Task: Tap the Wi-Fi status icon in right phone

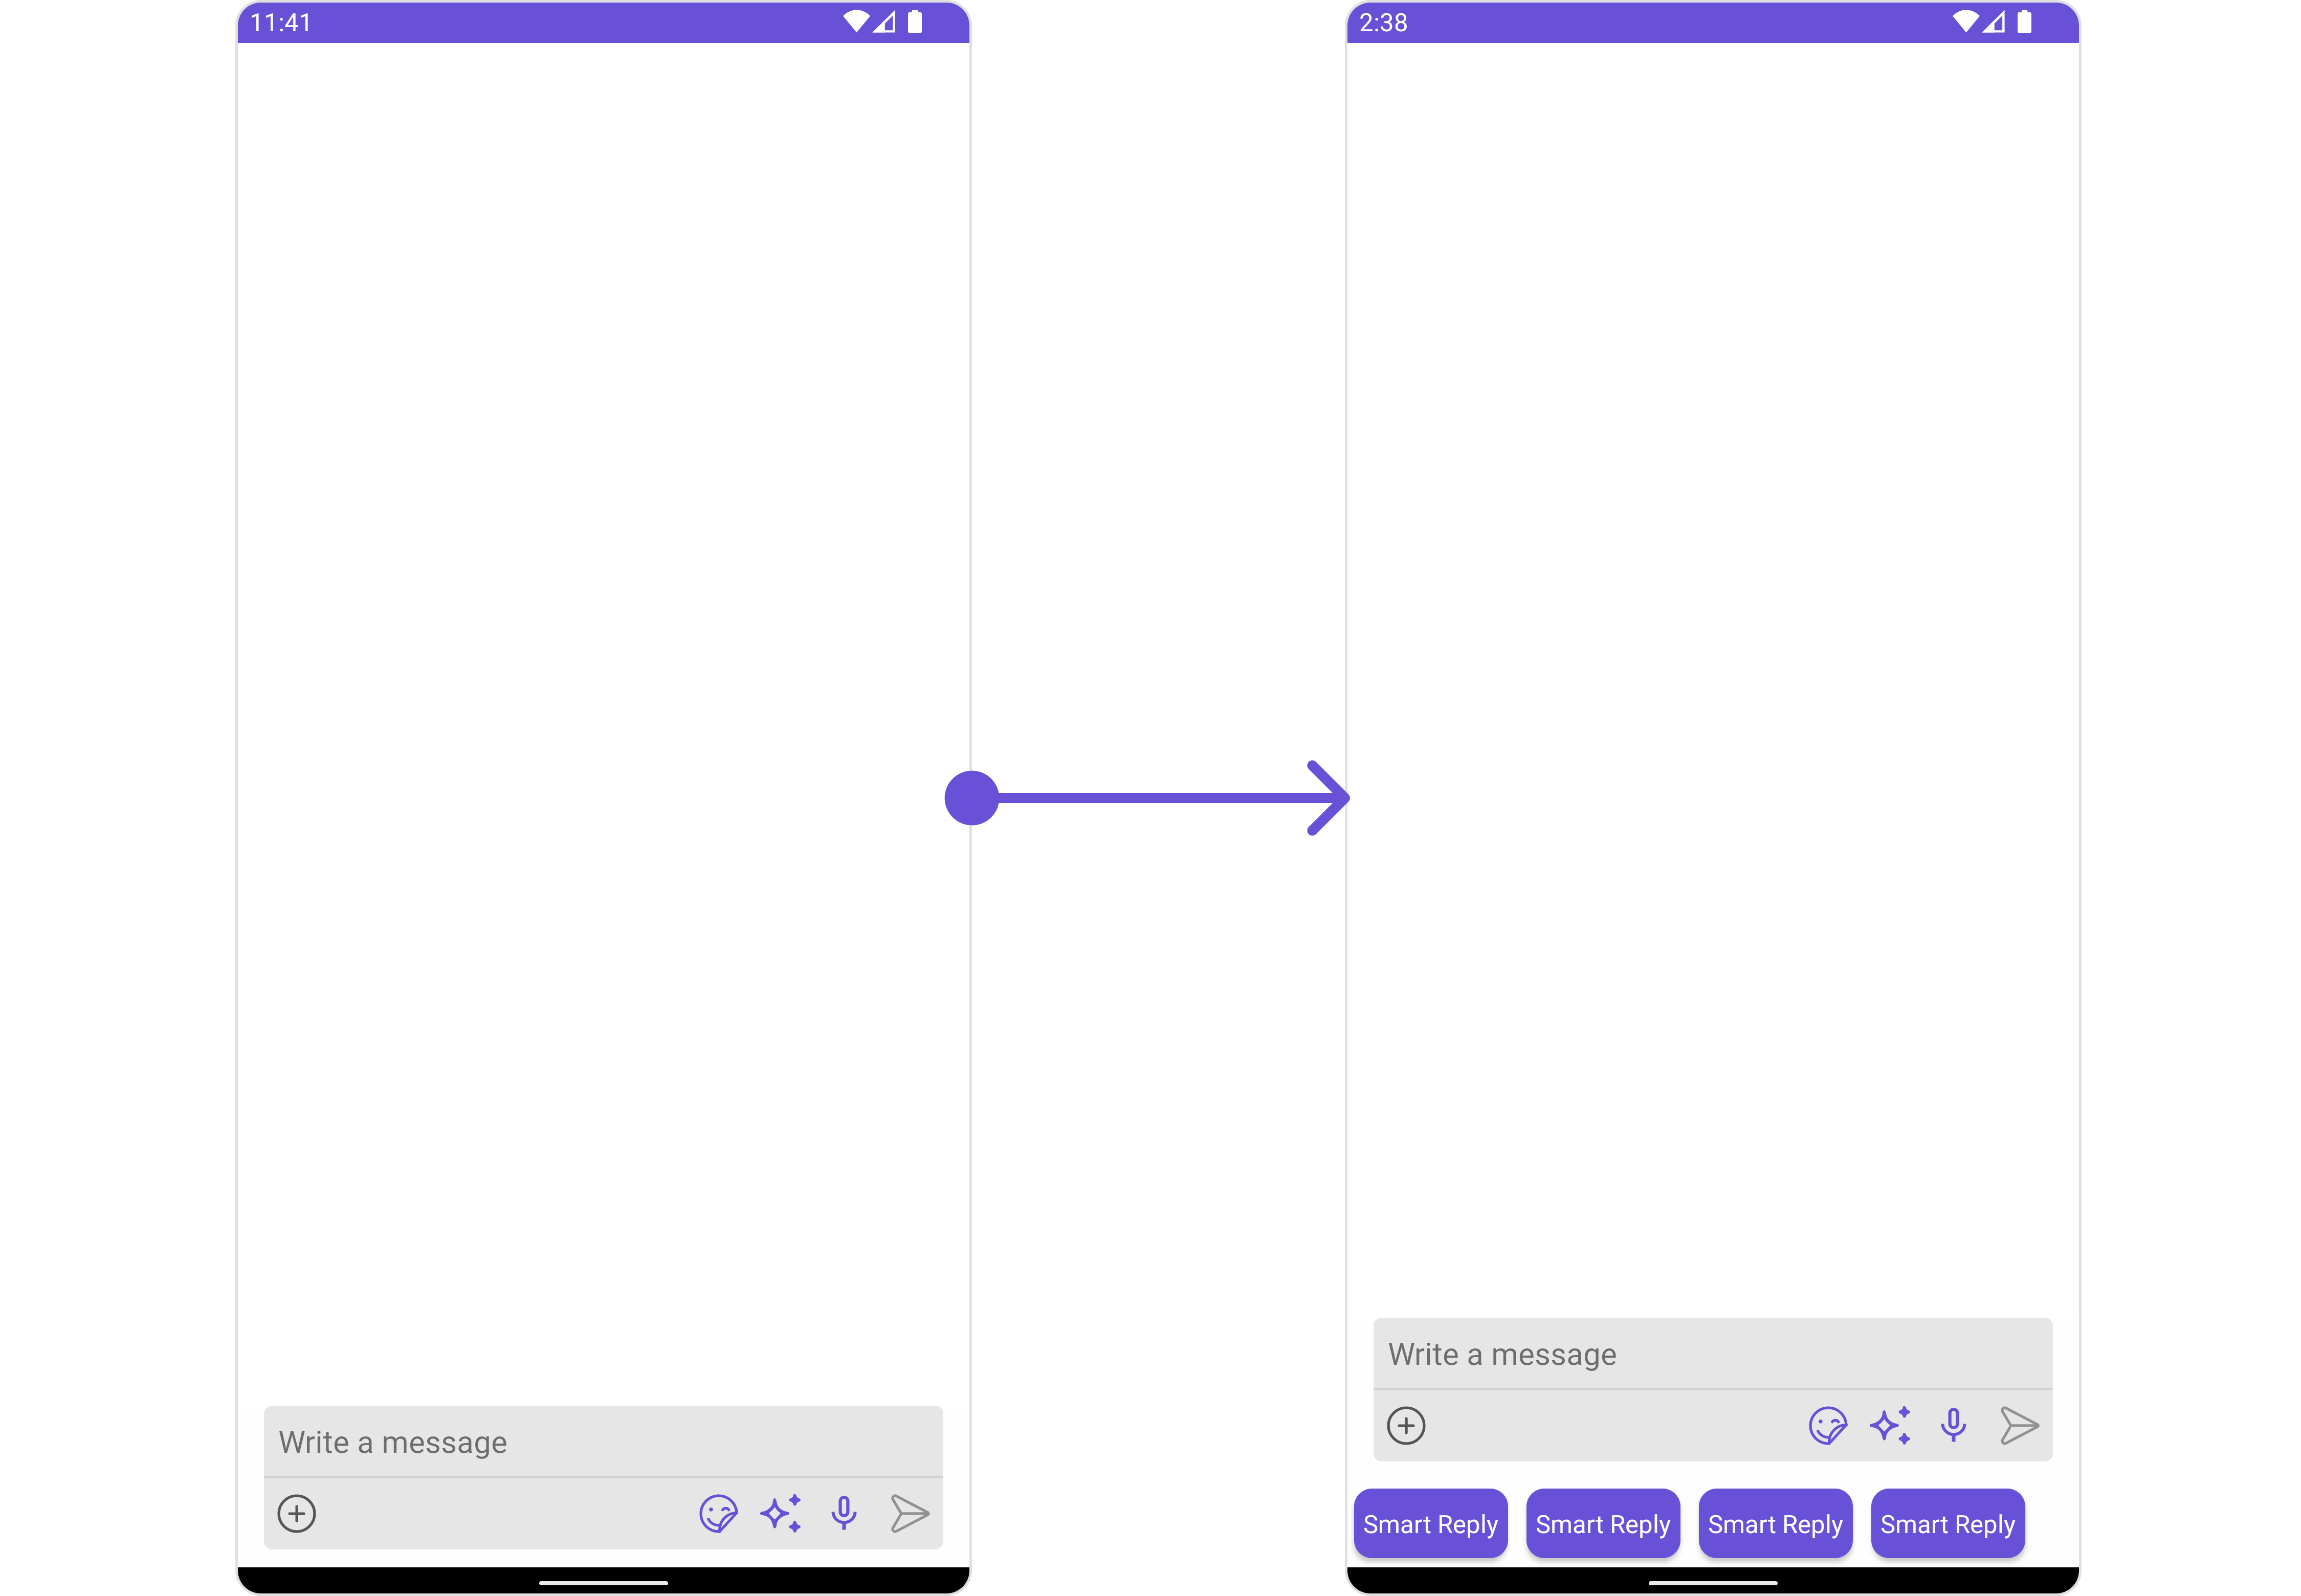Action: click(x=1966, y=21)
